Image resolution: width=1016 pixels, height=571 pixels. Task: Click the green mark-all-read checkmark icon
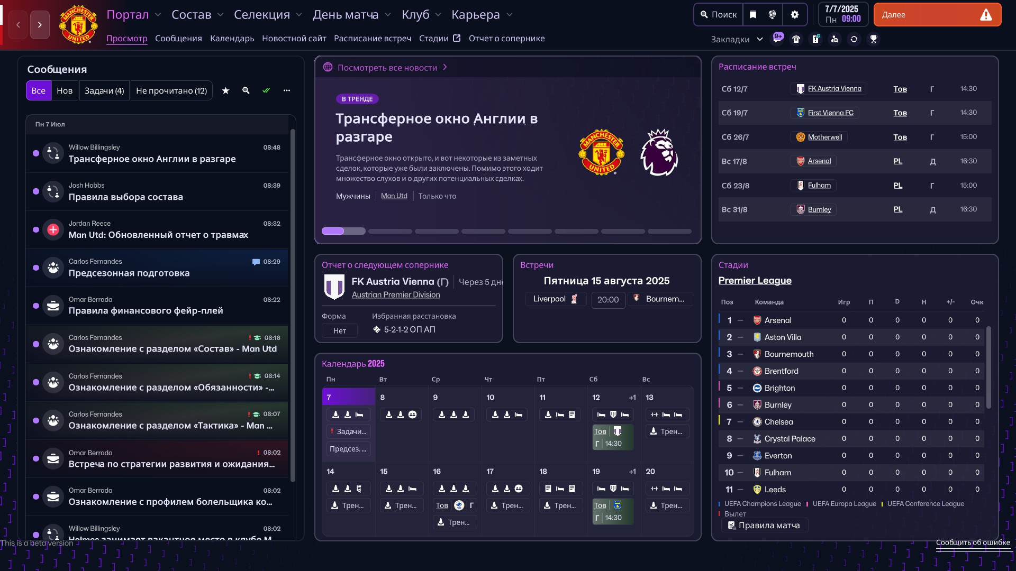(266, 90)
